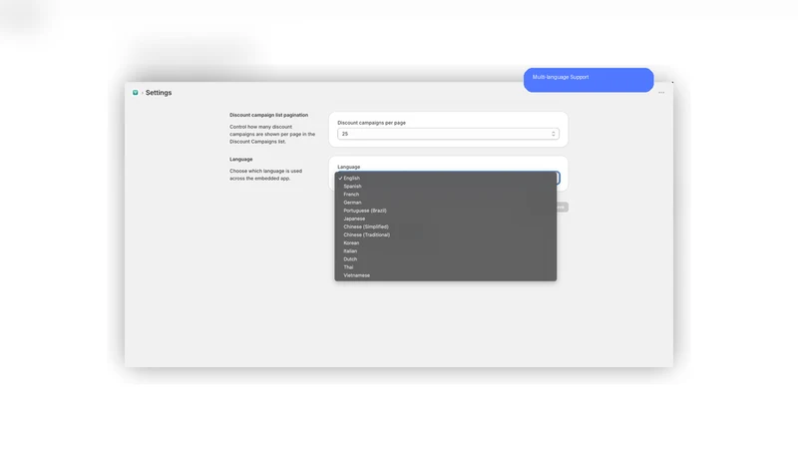Click the Discount campaign list pagination heading
Screen dimensions: 798x449
point(268,115)
